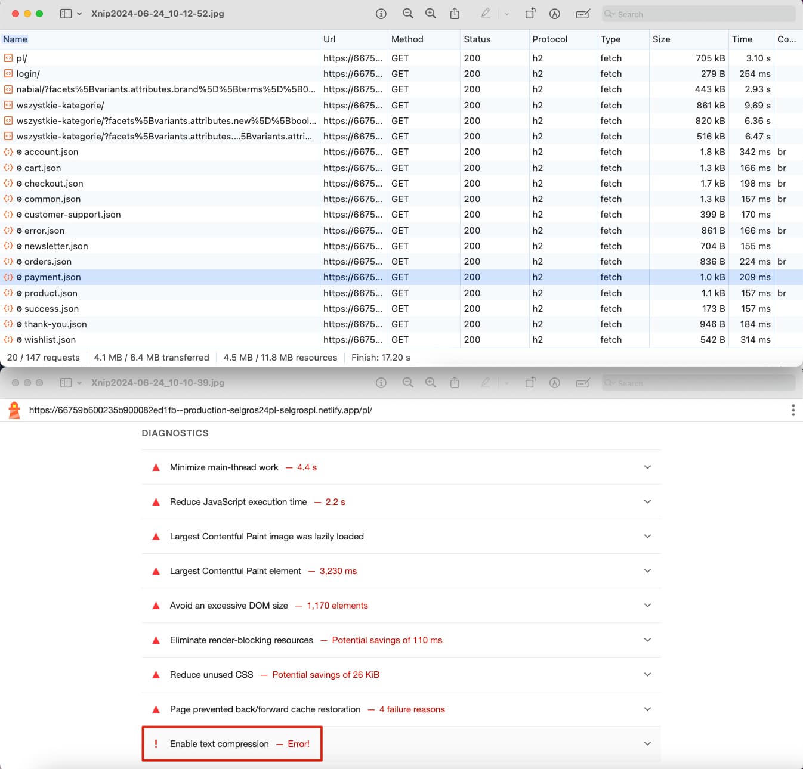Expand sidebar dropdown chevron in top window toolbar

[79, 14]
